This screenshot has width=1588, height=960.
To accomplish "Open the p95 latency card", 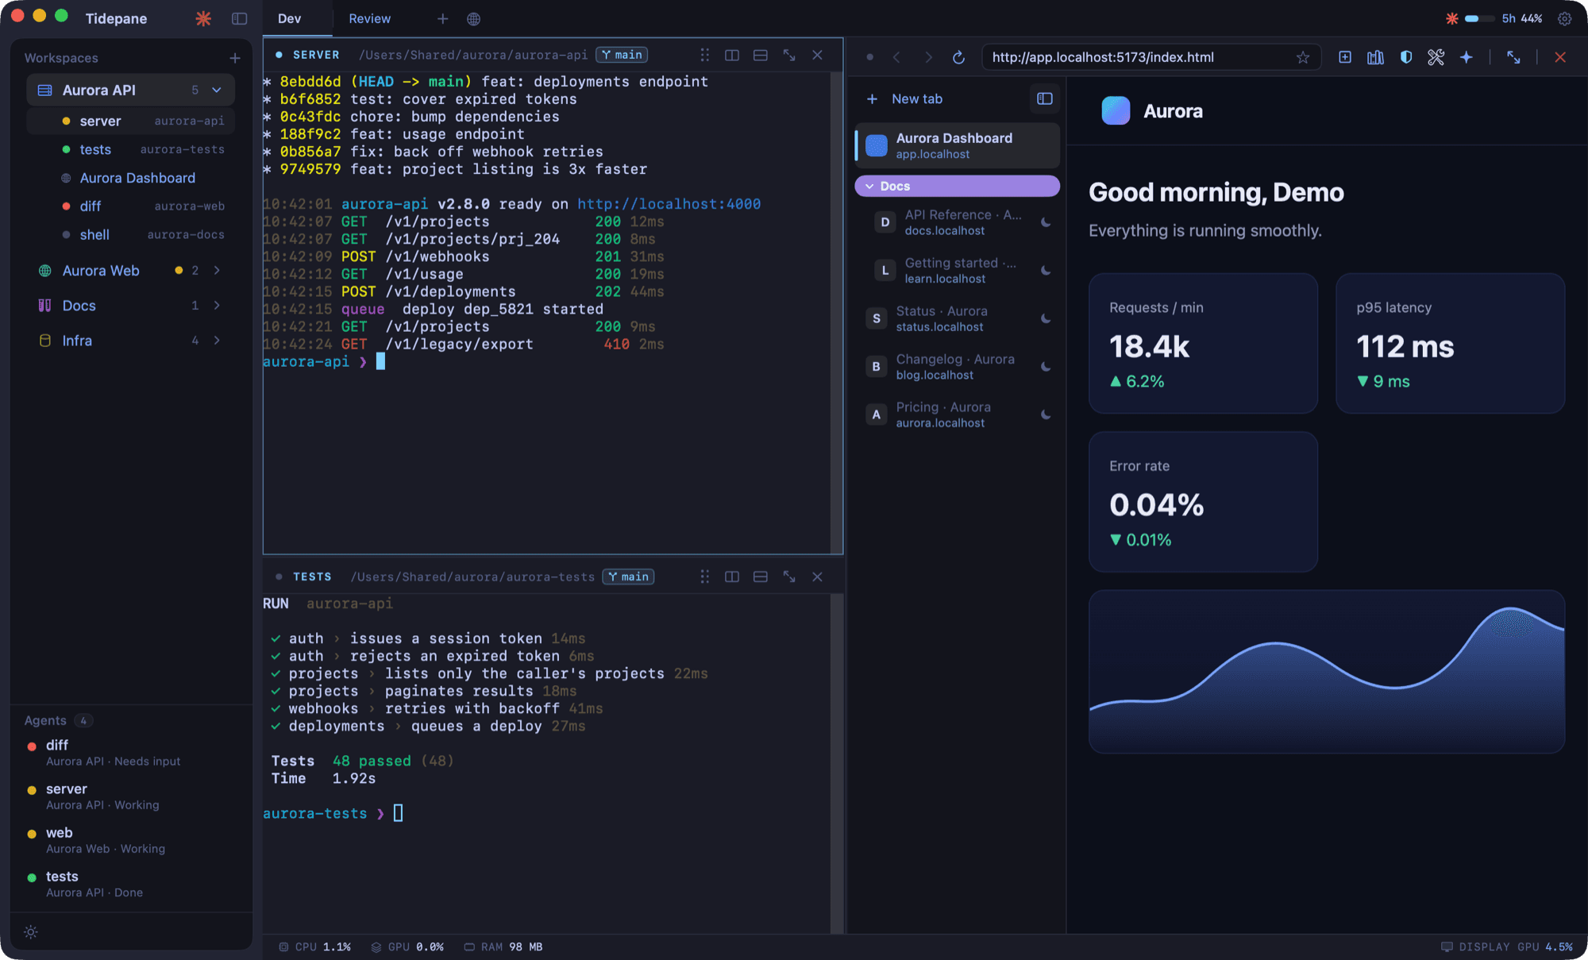I will [x=1450, y=343].
